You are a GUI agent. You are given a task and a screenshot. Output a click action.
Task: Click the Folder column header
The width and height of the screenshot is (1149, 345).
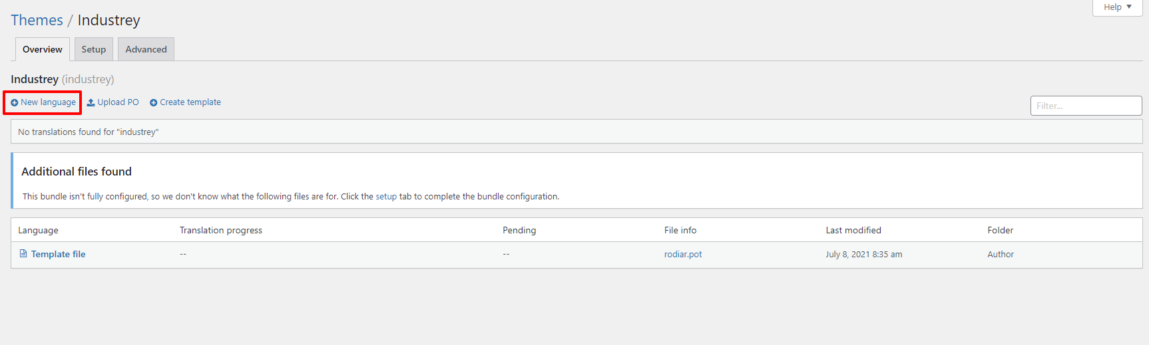1000,231
